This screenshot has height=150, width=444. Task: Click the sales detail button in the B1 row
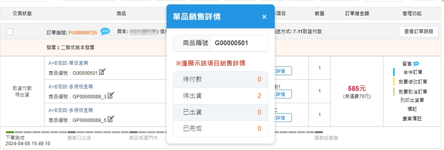[x=283, y=94]
